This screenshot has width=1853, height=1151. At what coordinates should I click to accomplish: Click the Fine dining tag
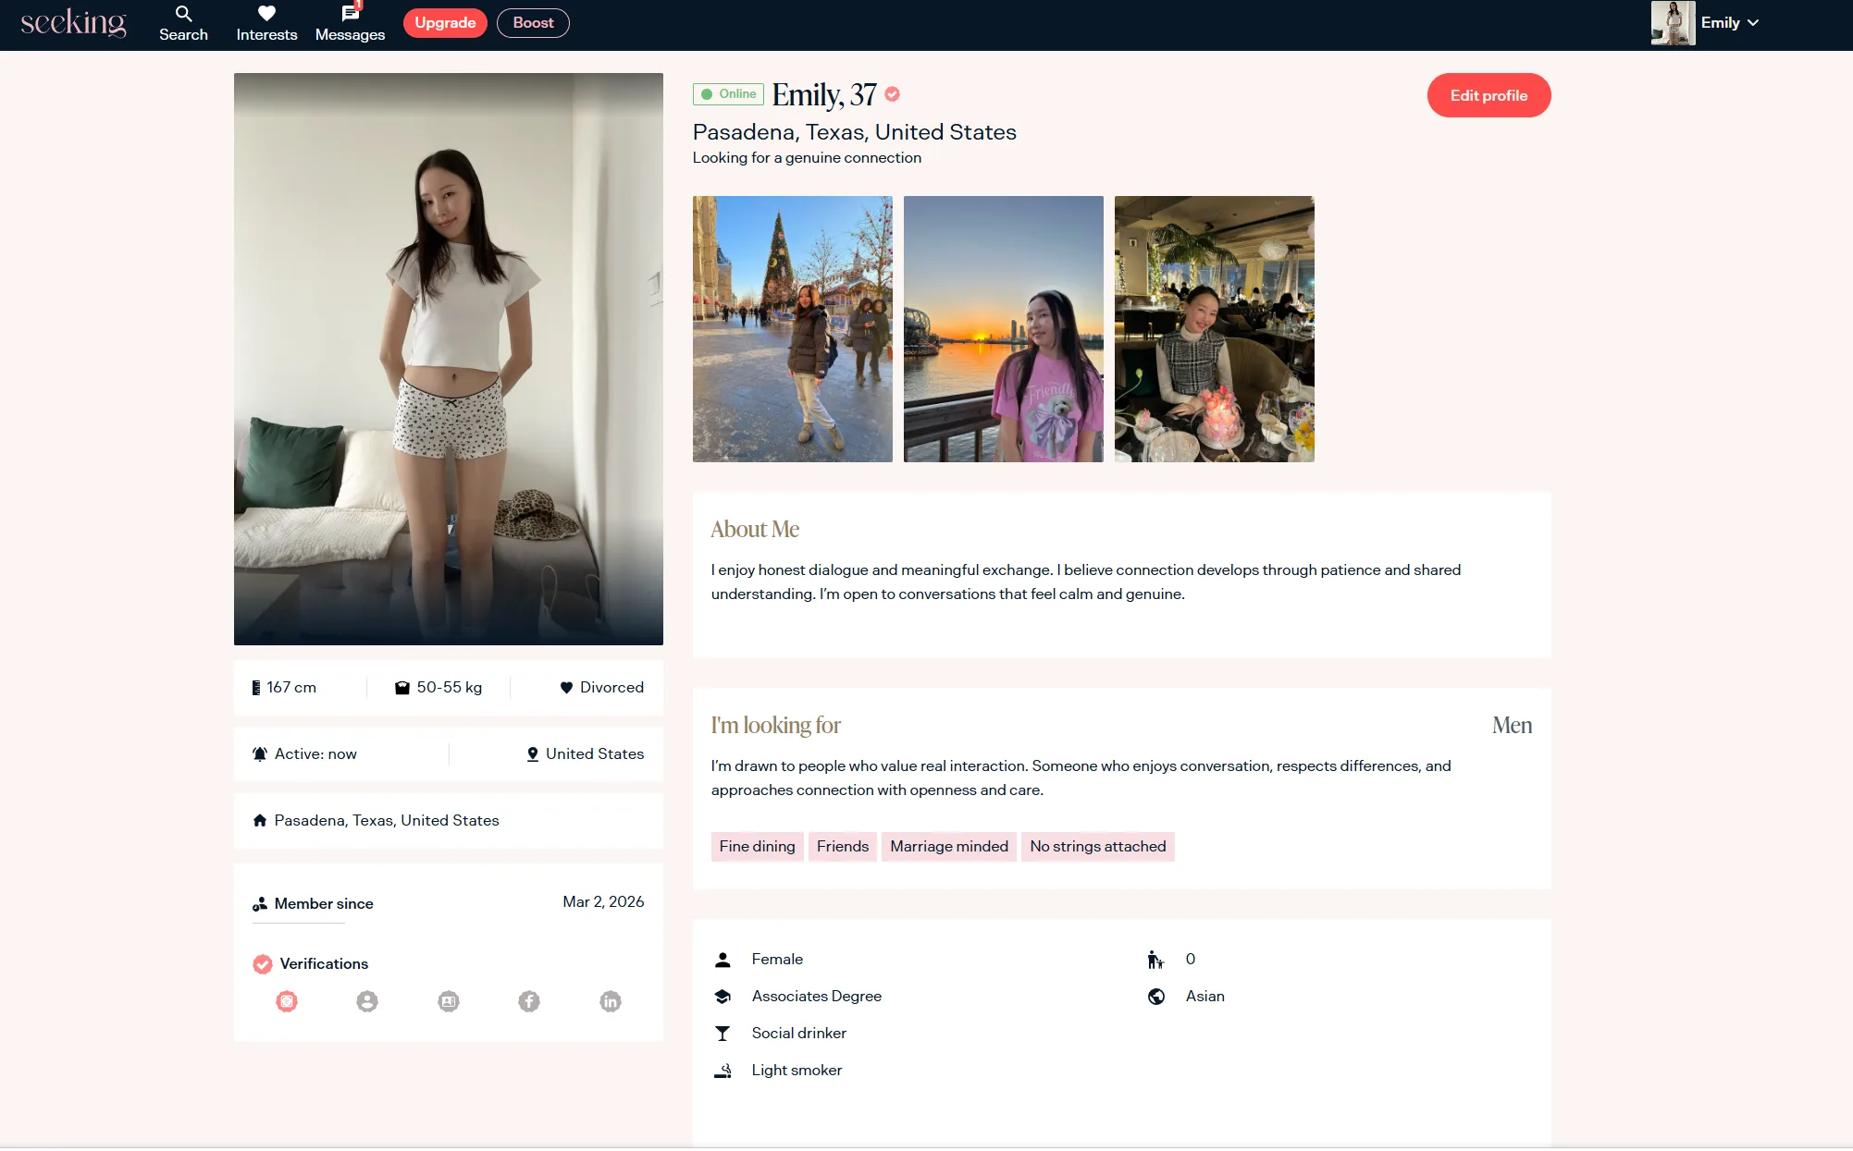(x=757, y=847)
